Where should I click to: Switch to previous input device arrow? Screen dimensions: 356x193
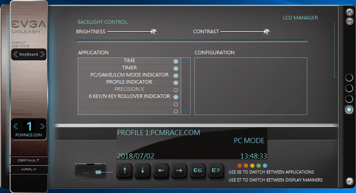15,54
